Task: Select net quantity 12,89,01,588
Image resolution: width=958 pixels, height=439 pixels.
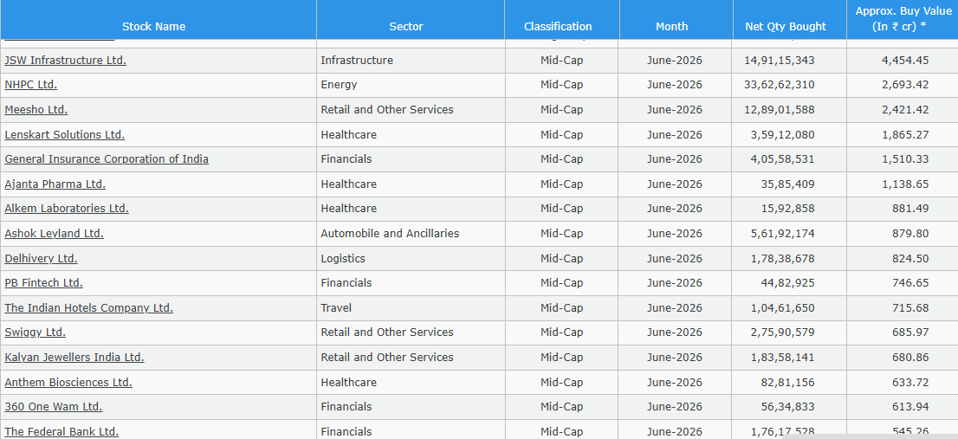Action: pos(779,110)
